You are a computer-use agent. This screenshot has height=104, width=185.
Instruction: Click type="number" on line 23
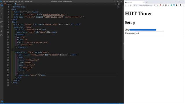[26, 62]
